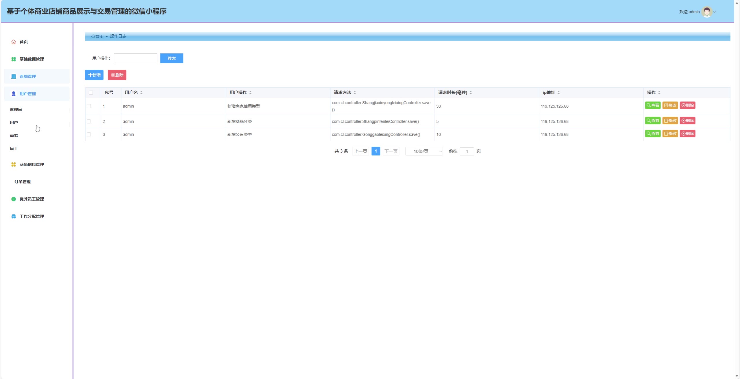740x379 pixels.
Task: Open the 10条/页 page size dropdown
Action: click(424, 151)
